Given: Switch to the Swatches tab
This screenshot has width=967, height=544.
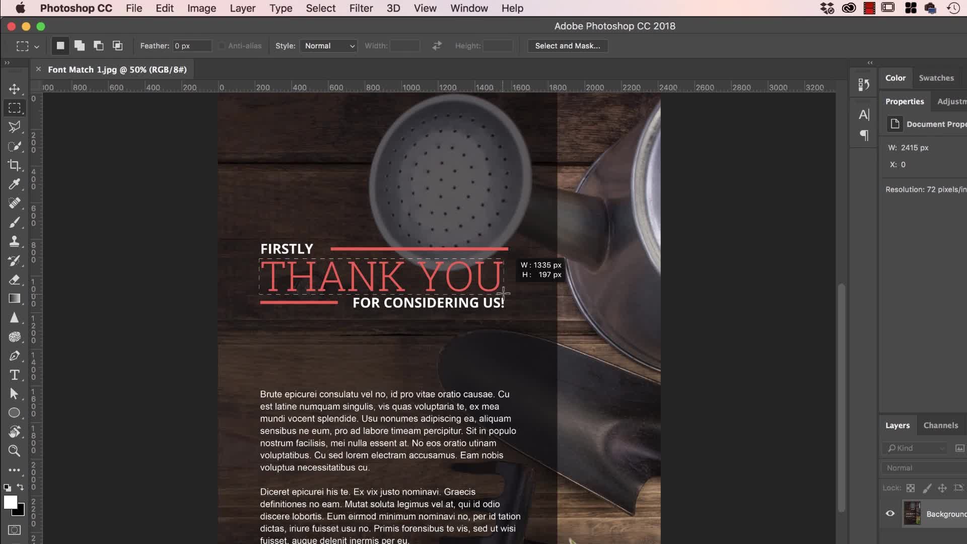Looking at the screenshot, I should 936,78.
